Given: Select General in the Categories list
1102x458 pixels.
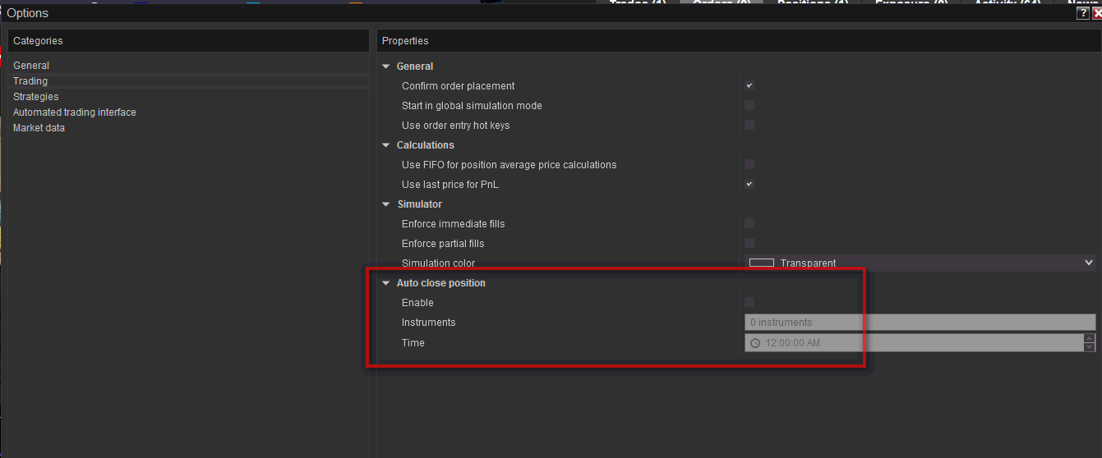Looking at the screenshot, I should pos(31,66).
